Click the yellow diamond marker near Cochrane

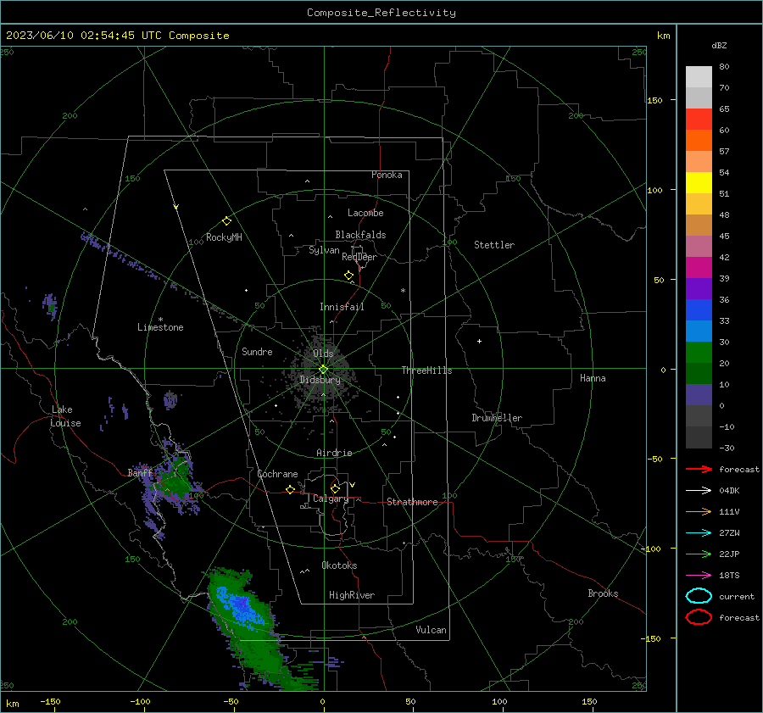coord(291,489)
